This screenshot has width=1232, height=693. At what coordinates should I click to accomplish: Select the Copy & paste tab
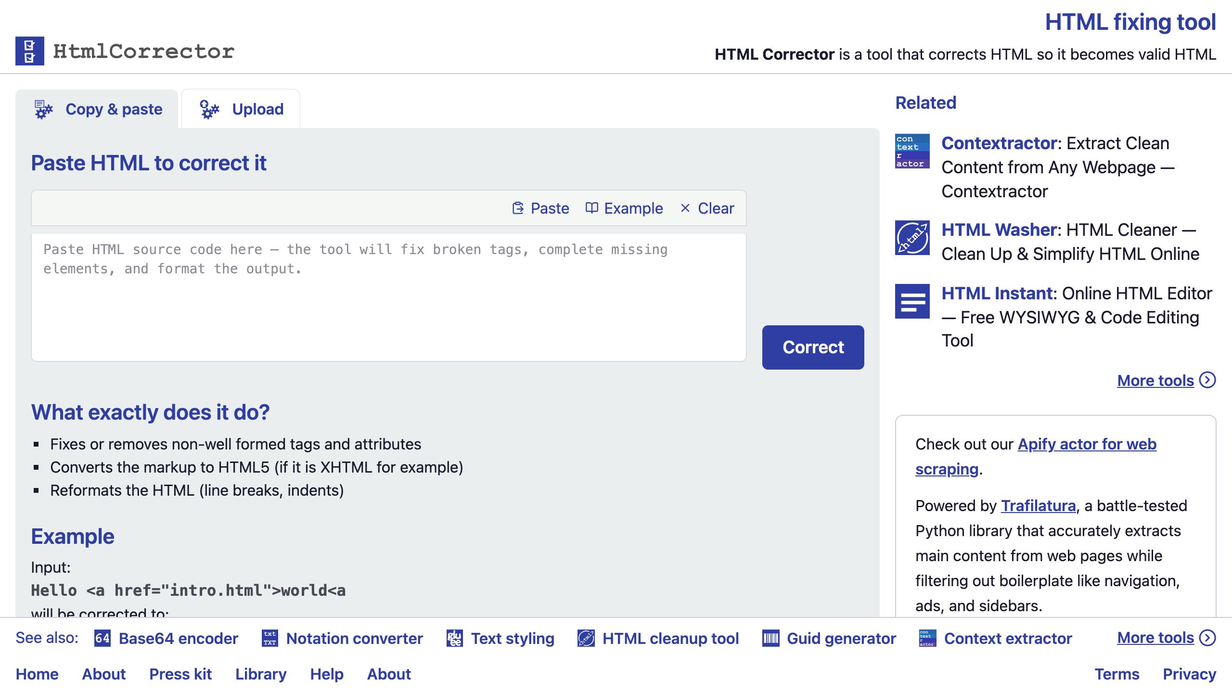point(97,109)
